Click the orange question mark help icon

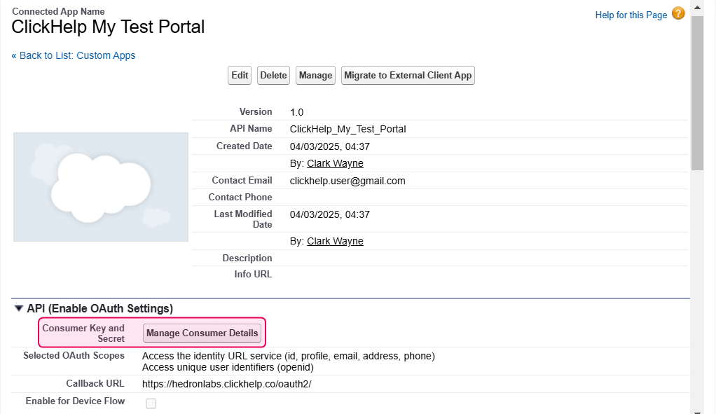coord(677,15)
